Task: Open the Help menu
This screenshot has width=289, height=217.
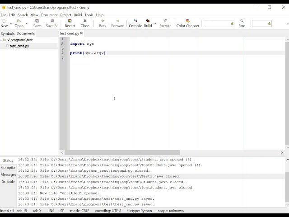Action: click(x=100, y=15)
